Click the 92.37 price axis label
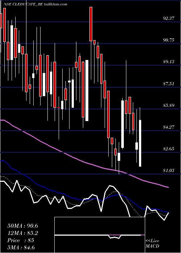Viewport: 181px width, 253px height. click(169, 18)
